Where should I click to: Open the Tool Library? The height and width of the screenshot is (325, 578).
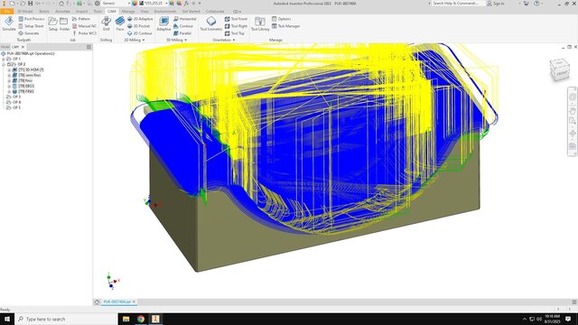[x=260, y=24]
